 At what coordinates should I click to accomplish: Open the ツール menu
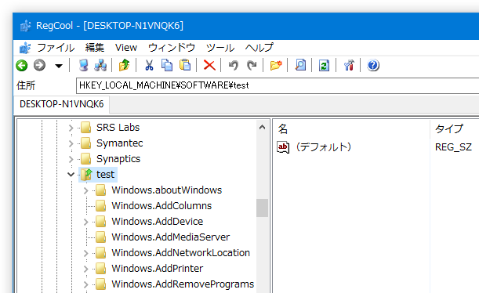[220, 48]
